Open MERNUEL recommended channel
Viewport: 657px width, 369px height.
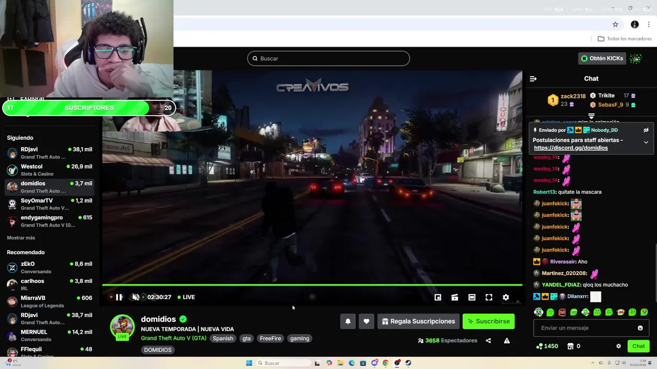coord(49,335)
